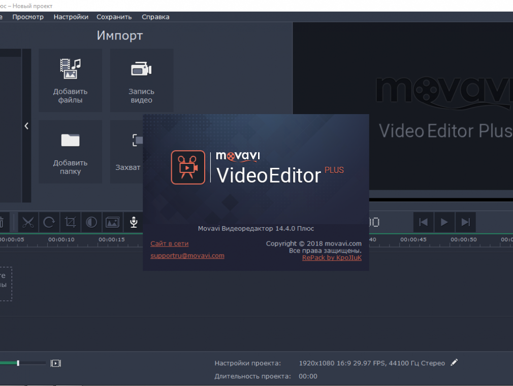The image size is (513, 386).
Task: Open the Справка menu
Action: tap(155, 17)
